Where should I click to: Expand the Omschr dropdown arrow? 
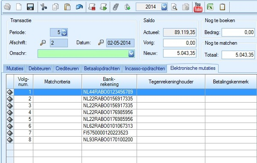[131, 54]
